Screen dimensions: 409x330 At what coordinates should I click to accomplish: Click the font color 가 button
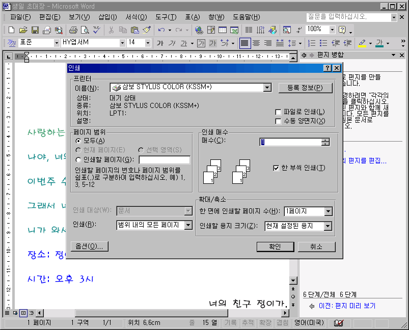tap(379, 43)
